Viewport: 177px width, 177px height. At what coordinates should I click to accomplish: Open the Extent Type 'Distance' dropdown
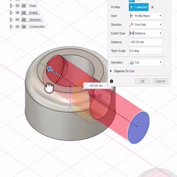click(x=146, y=33)
